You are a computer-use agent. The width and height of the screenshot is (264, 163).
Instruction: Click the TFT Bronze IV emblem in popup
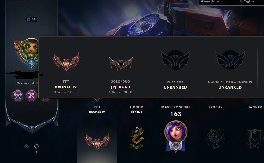coord(66,62)
